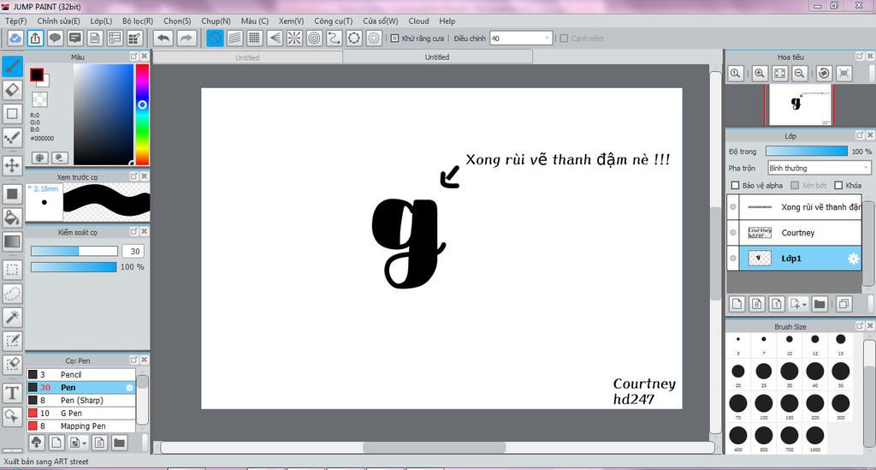Select the G Pen brush
This screenshot has width=876, height=470.
81,413
